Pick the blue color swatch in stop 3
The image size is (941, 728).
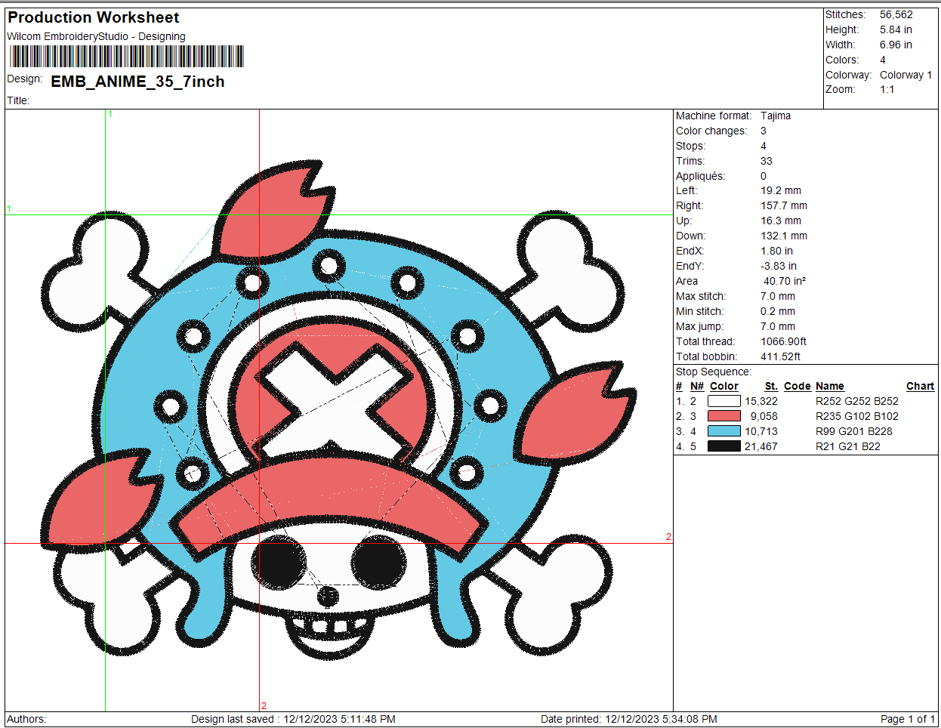coord(723,431)
